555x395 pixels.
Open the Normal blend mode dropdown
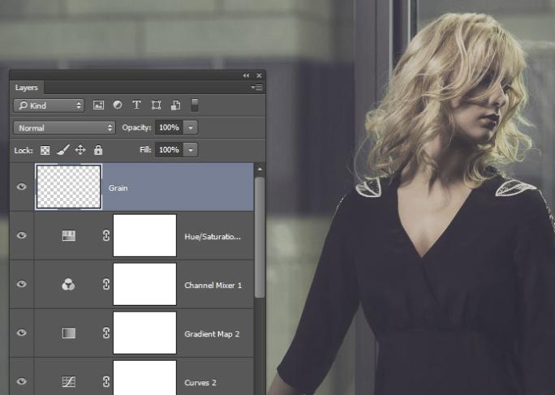click(64, 128)
